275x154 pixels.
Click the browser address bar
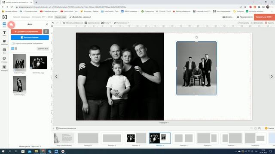coord(128,7)
